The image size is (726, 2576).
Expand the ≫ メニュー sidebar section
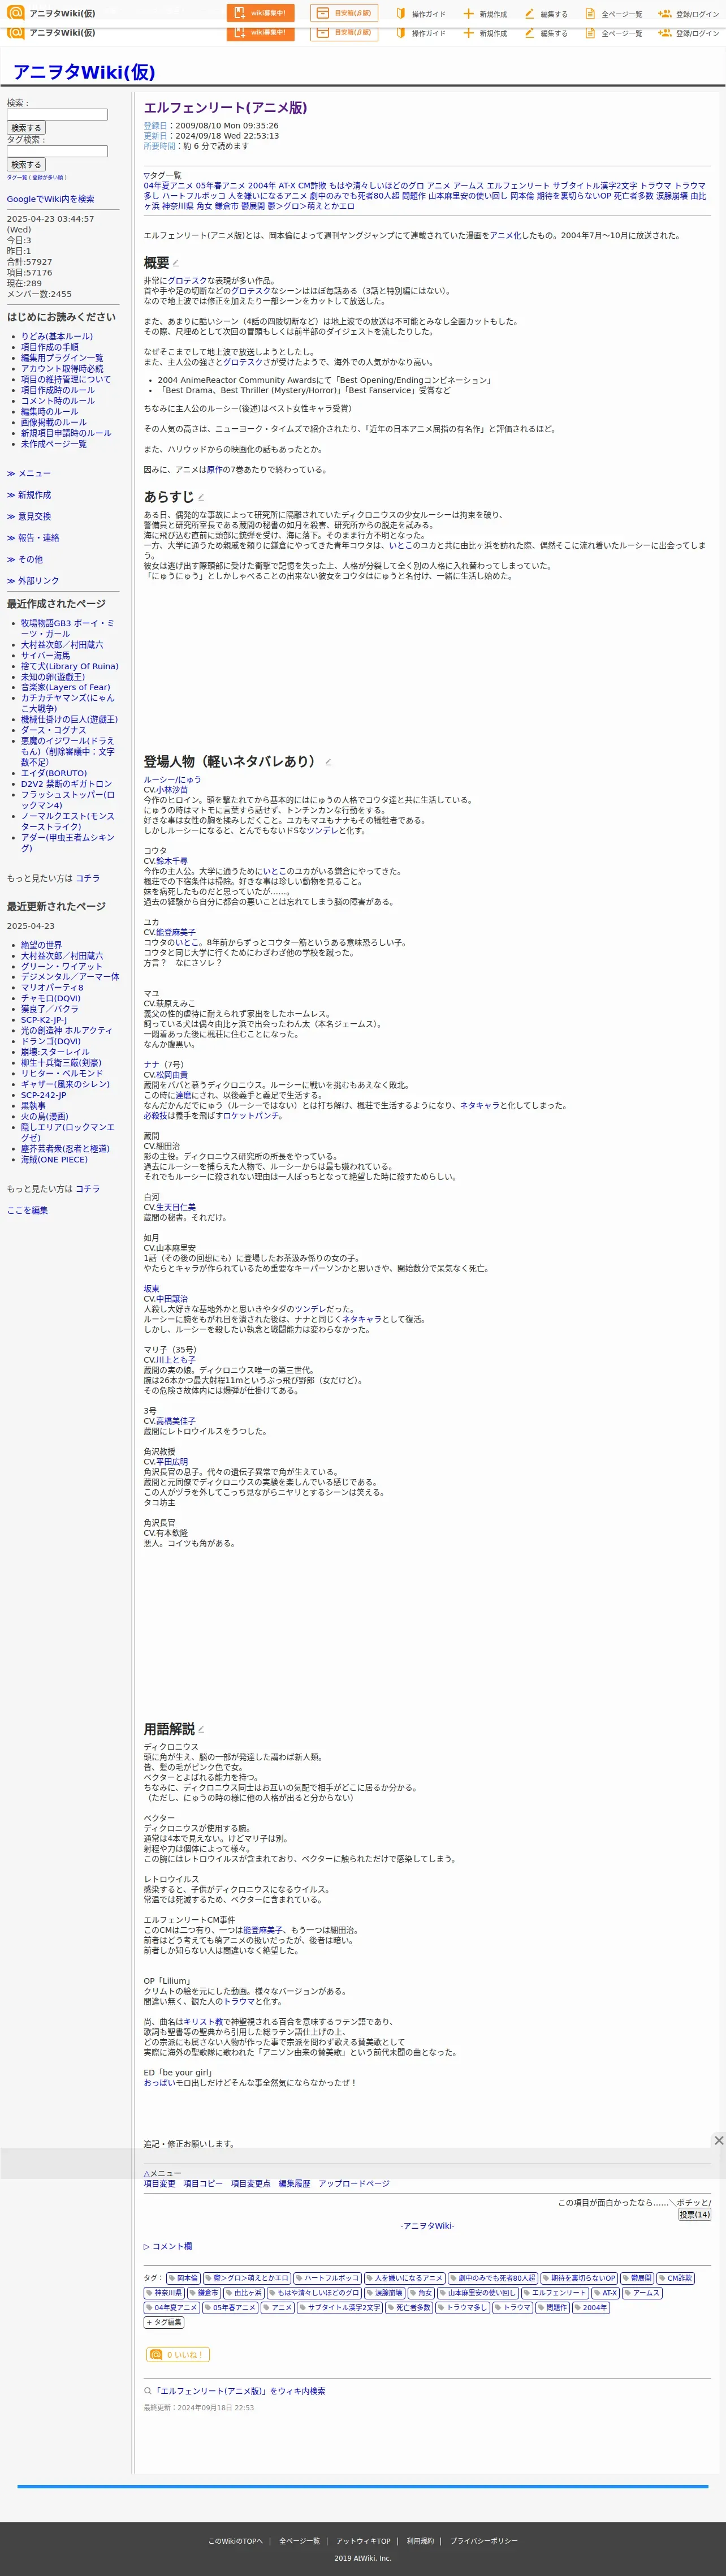(x=29, y=473)
